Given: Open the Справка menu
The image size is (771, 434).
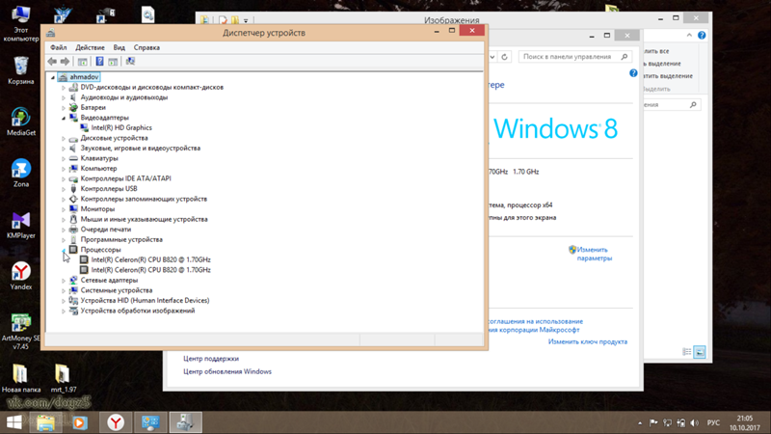Looking at the screenshot, I should click(146, 47).
